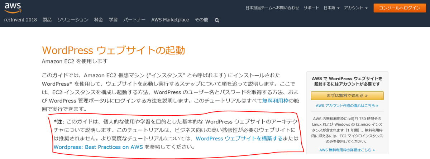Open WordPress ウェブサイトを構築する link
The height and width of the screenshot is (159, 430).
click(x=239, y=138)
